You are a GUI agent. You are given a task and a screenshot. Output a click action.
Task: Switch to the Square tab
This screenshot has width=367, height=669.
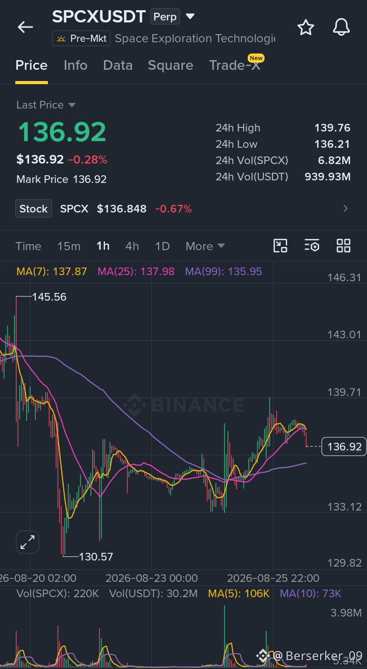[x=170, y=65]
